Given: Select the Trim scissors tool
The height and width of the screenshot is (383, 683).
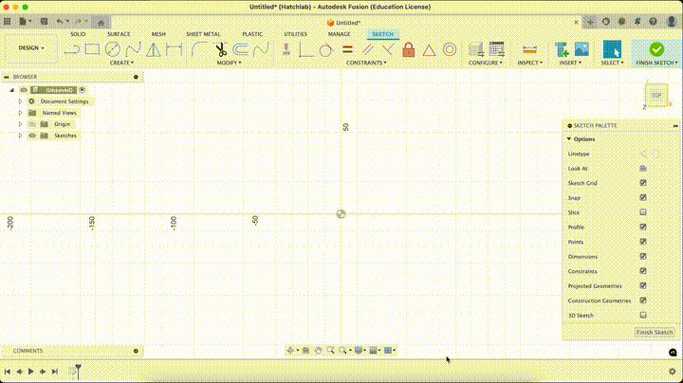Looking at the screenshot, I should [221, 49].
